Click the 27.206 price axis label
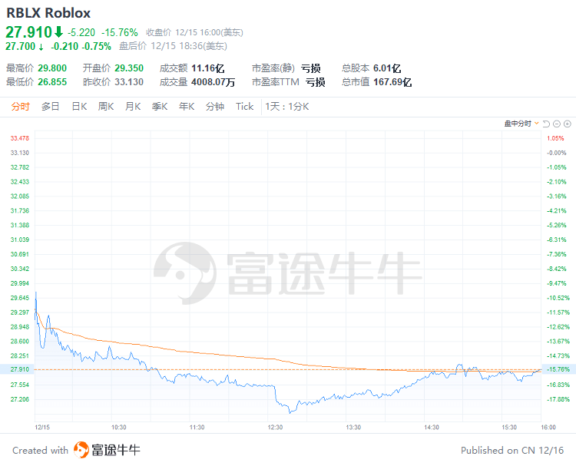This screenshot has height=466, width=576. tap(19, 399)
